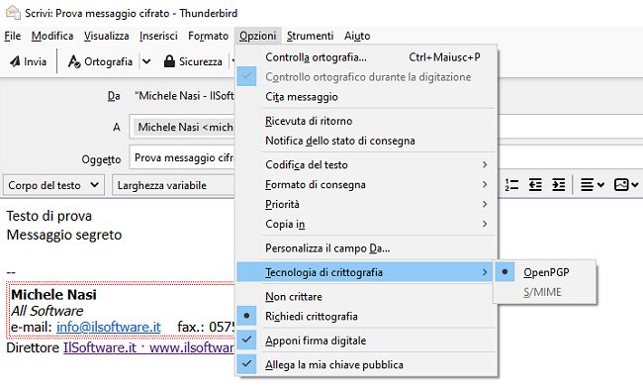Image resolution: width=643 pixels, height=390 pixels.
Task: Click the text 'Testo di prova' in body
Action: point(49,217)
